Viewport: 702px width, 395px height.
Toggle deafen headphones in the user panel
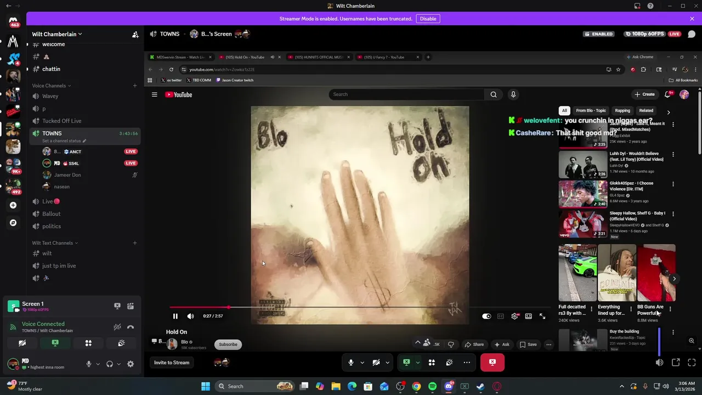coord(110,364)
